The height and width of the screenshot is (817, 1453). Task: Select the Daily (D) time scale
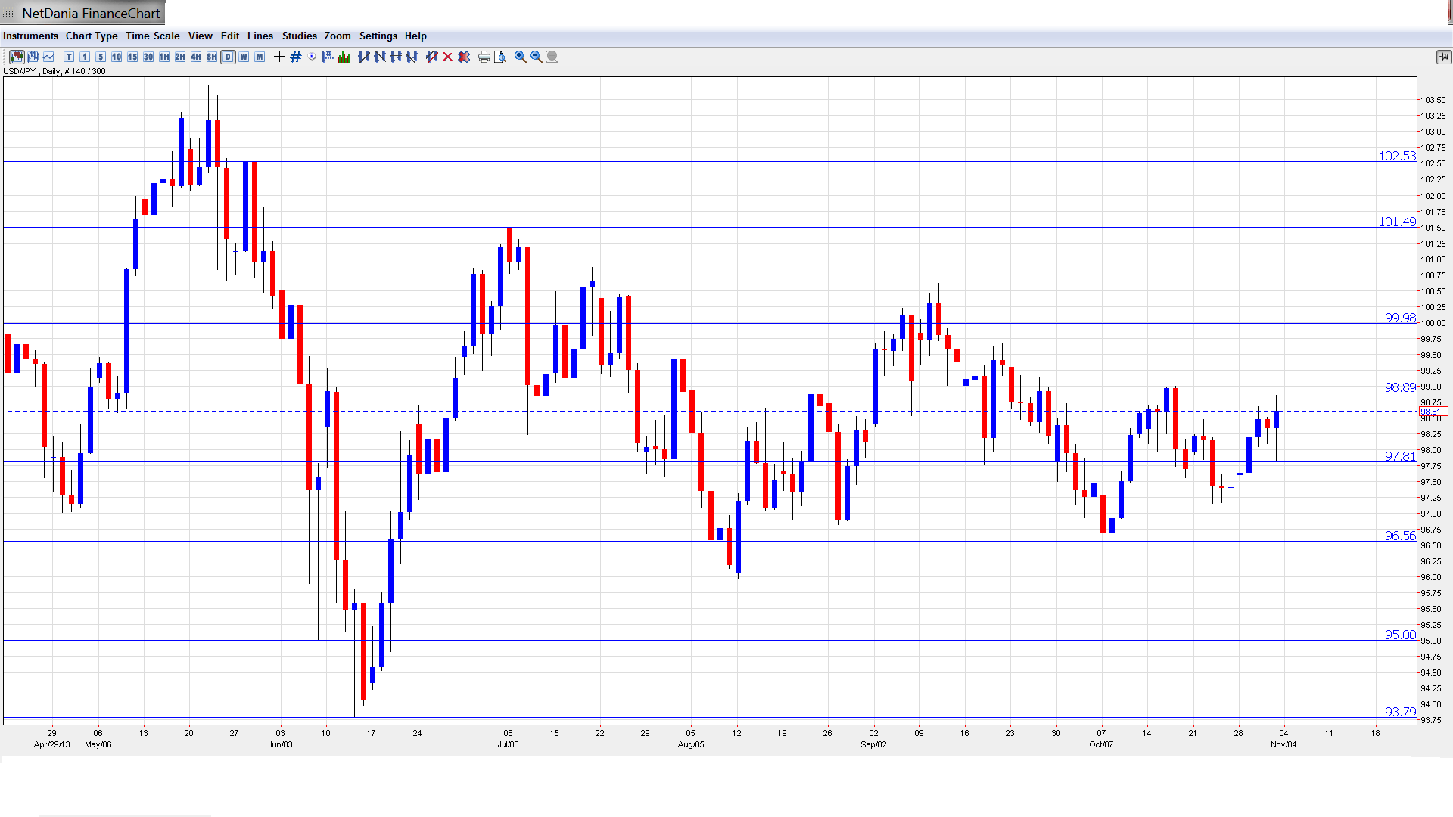click(228, 57)
